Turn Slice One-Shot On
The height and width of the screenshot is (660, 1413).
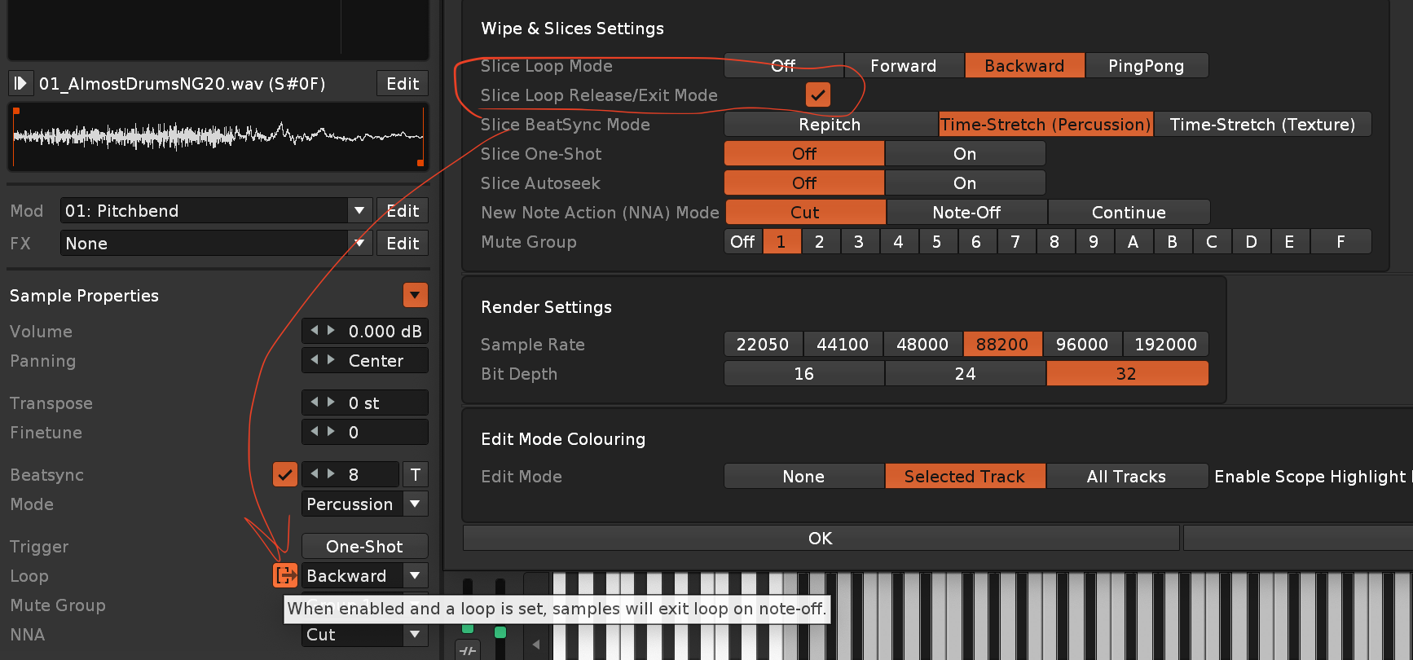pos(964,154)
